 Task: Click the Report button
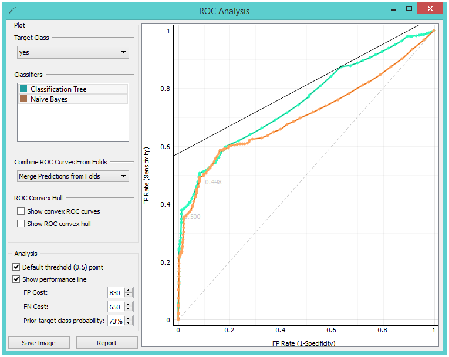(107, 343)
